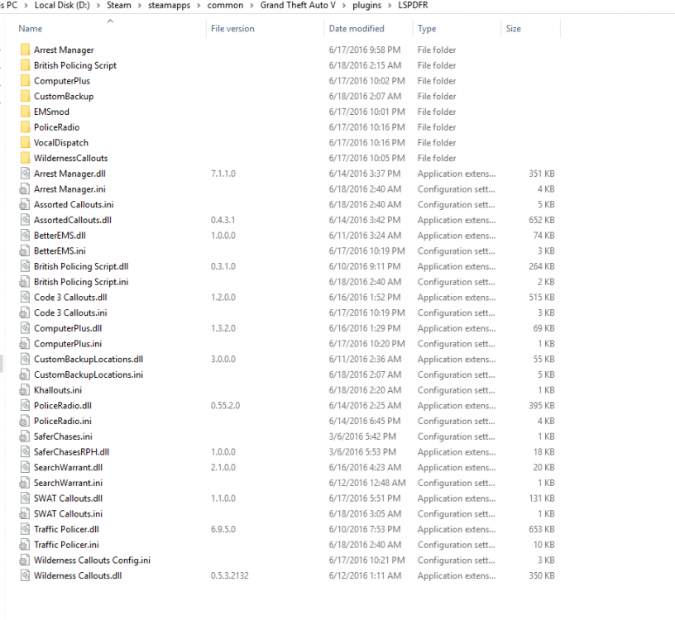Click the British Policing Script.dll icon
This screenshot has width=675, height=620.
click(x=26, y=266)
